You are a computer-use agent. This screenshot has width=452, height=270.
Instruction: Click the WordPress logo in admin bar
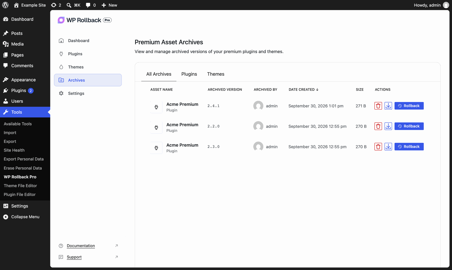(5, 5)
